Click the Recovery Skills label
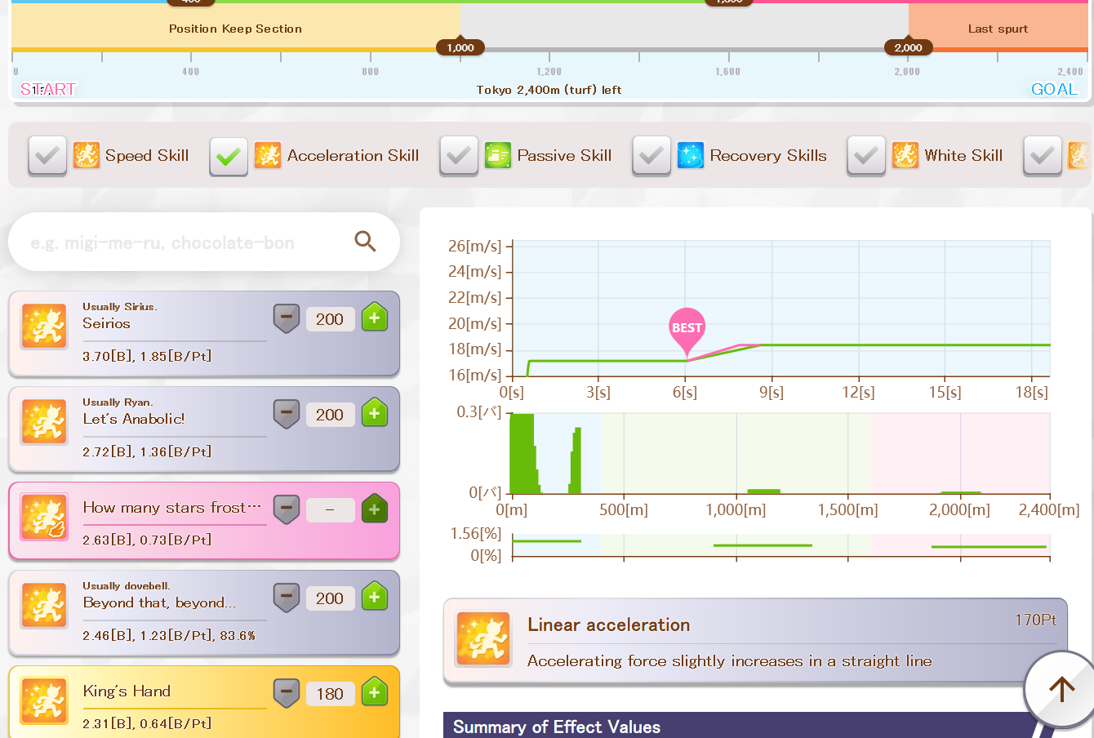This screenshot has width=1094, height=738. click(x=768, y=156)
